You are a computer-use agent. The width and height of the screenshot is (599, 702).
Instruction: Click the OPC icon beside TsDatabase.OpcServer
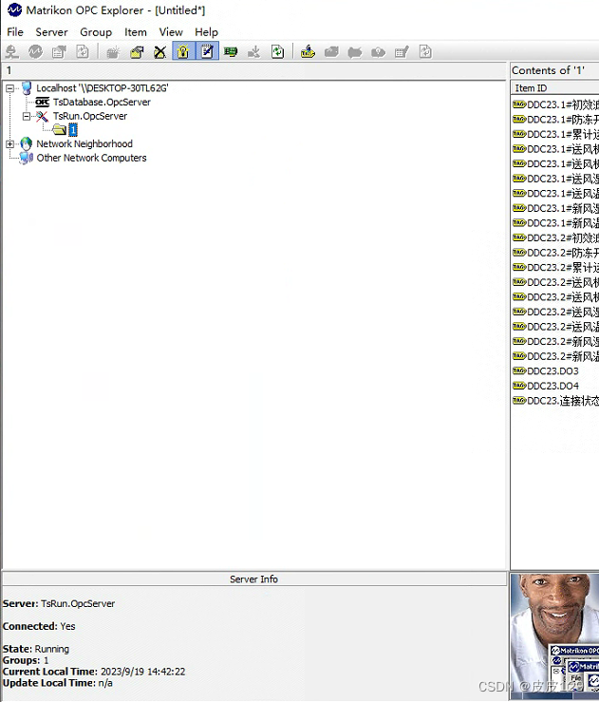pos(43,102)
